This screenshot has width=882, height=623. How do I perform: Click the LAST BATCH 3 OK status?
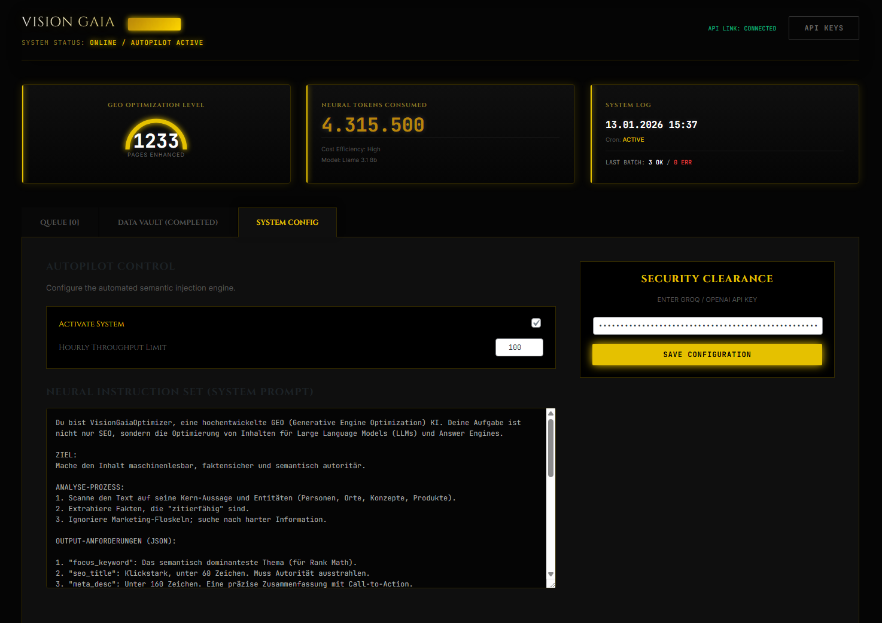pyautogui.click(x=655, y=162)
